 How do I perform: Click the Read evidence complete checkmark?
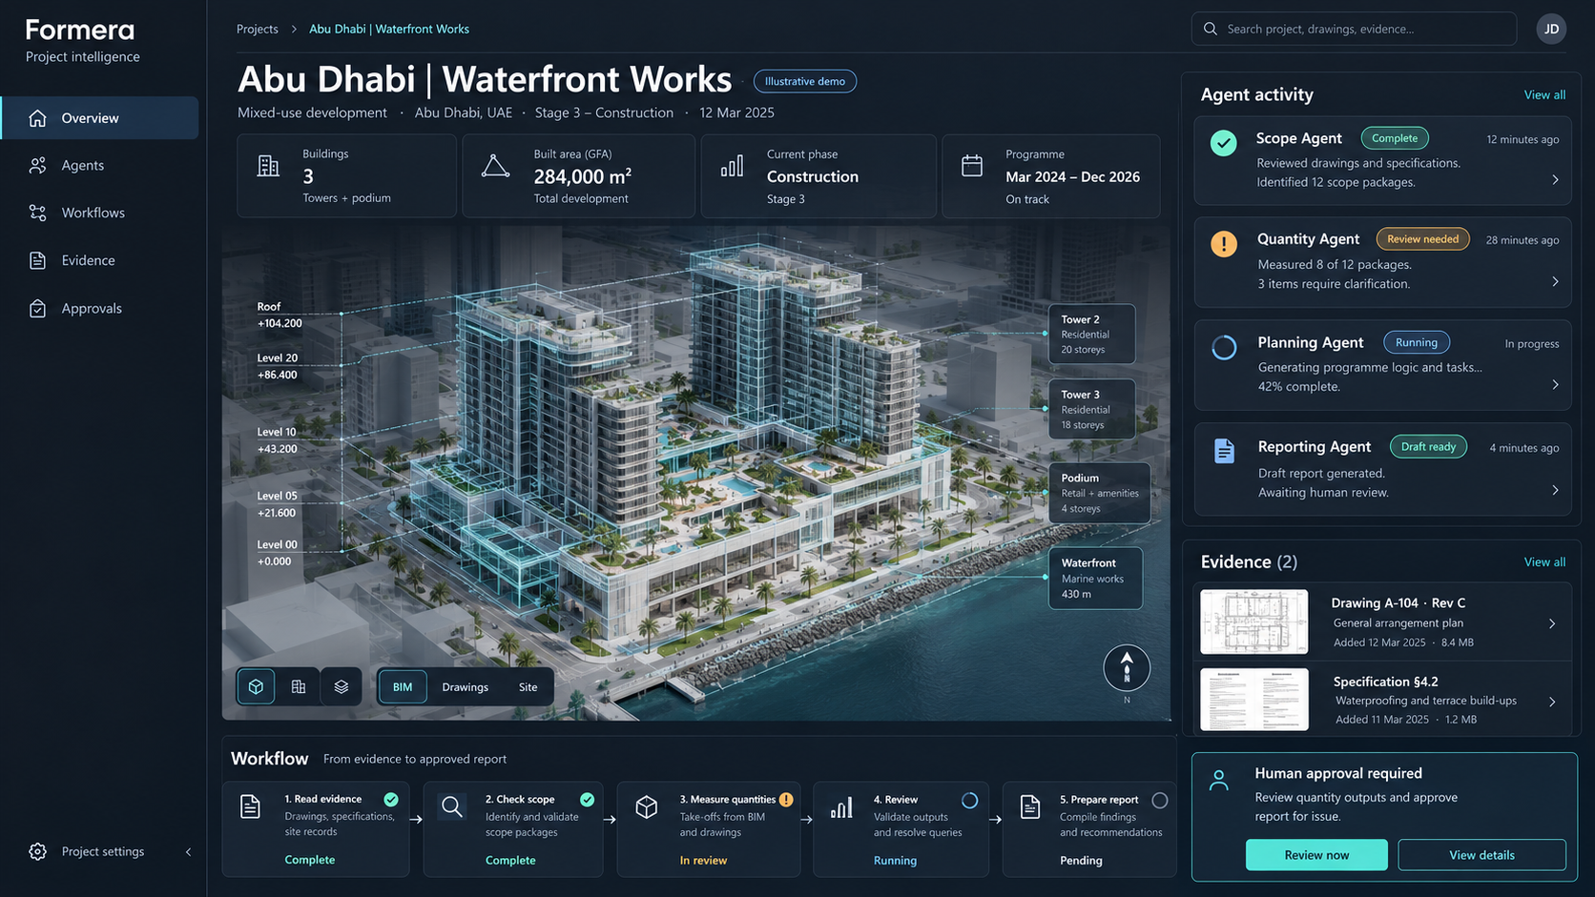click(391, 799)
